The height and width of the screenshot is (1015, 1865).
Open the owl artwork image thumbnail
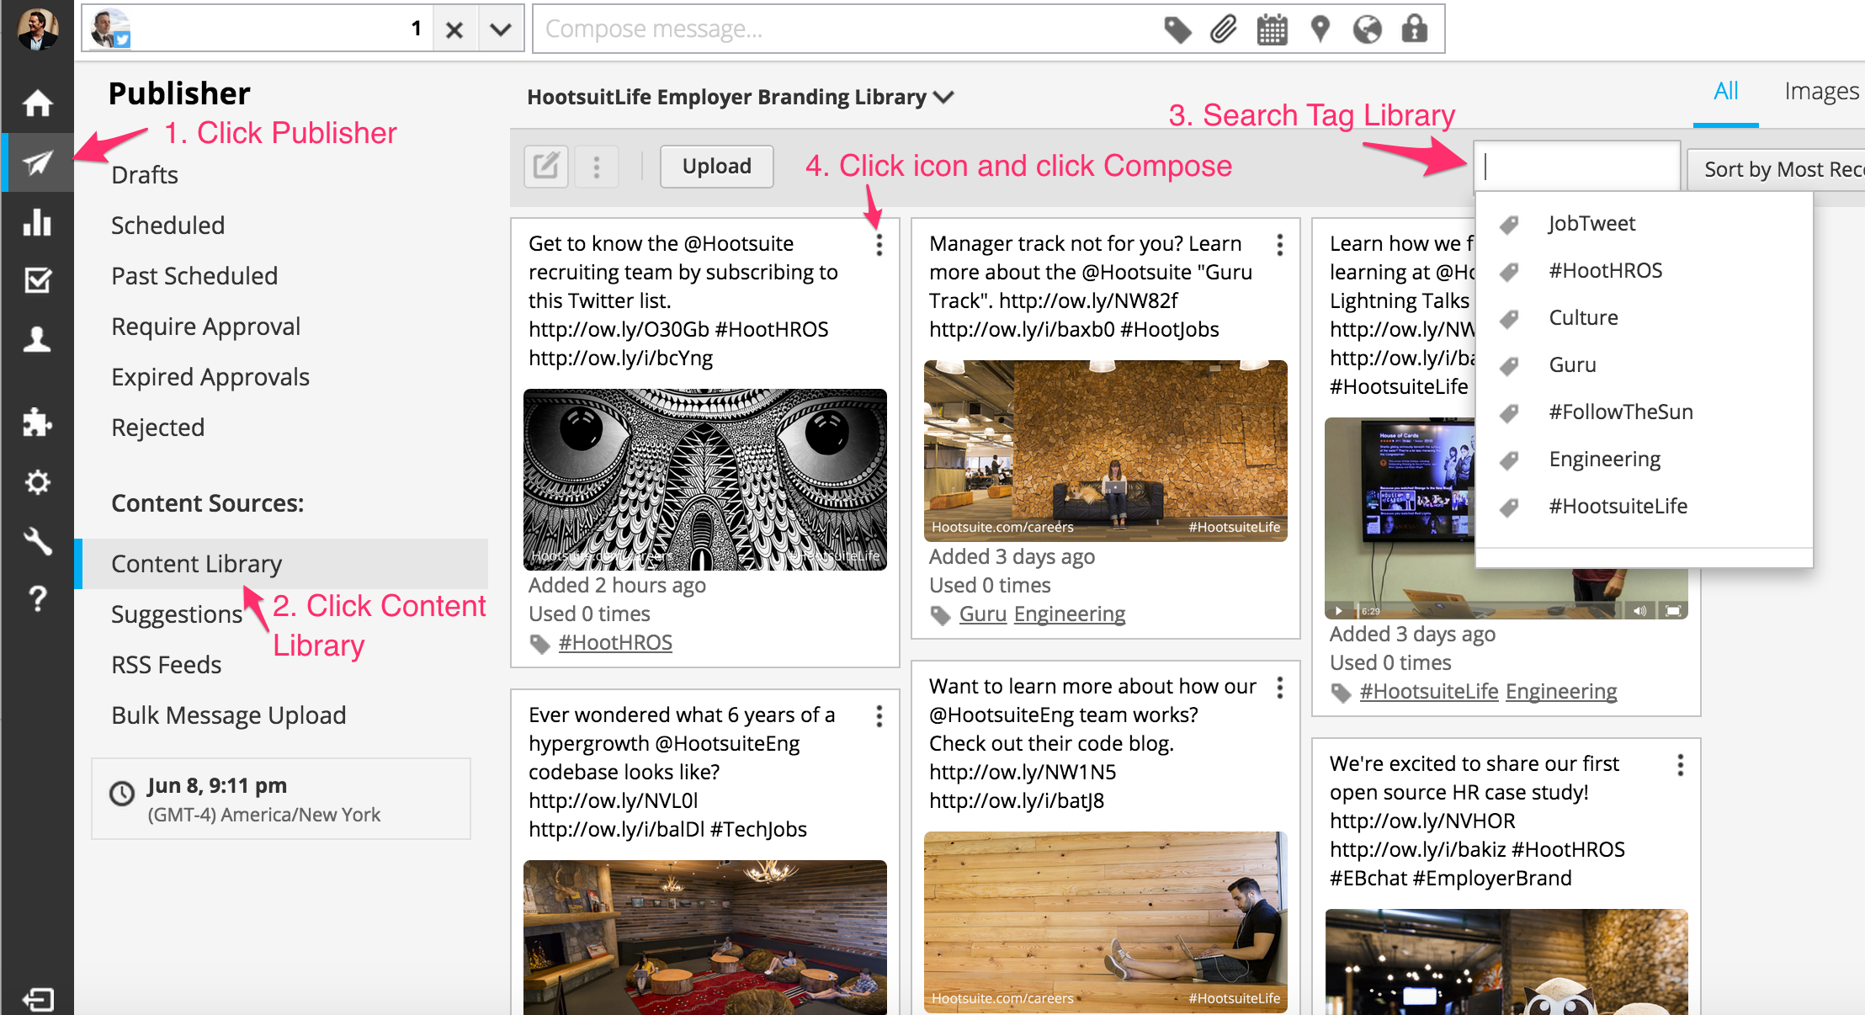click(x=705, y=480)
